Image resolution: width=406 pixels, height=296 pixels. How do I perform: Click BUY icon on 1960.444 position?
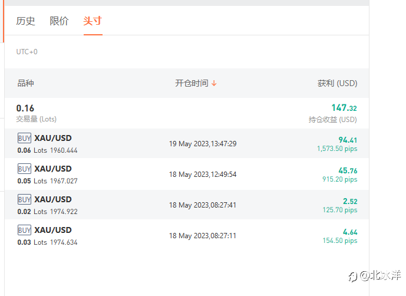(x=24, y=139)
